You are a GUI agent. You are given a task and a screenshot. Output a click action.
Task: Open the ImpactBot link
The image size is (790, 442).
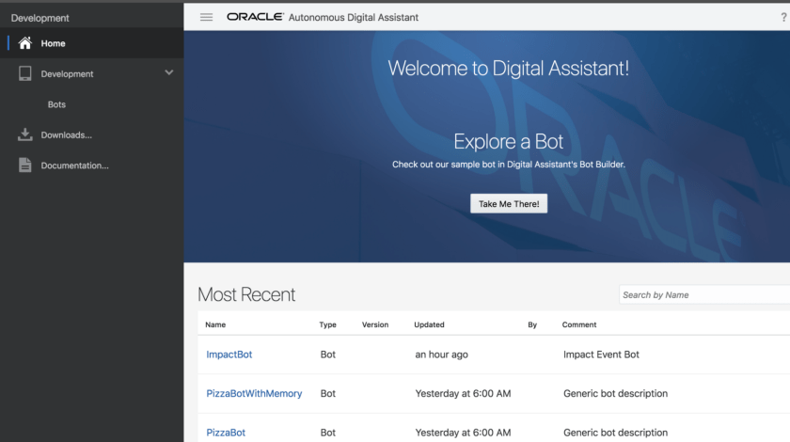pos(229,355)
